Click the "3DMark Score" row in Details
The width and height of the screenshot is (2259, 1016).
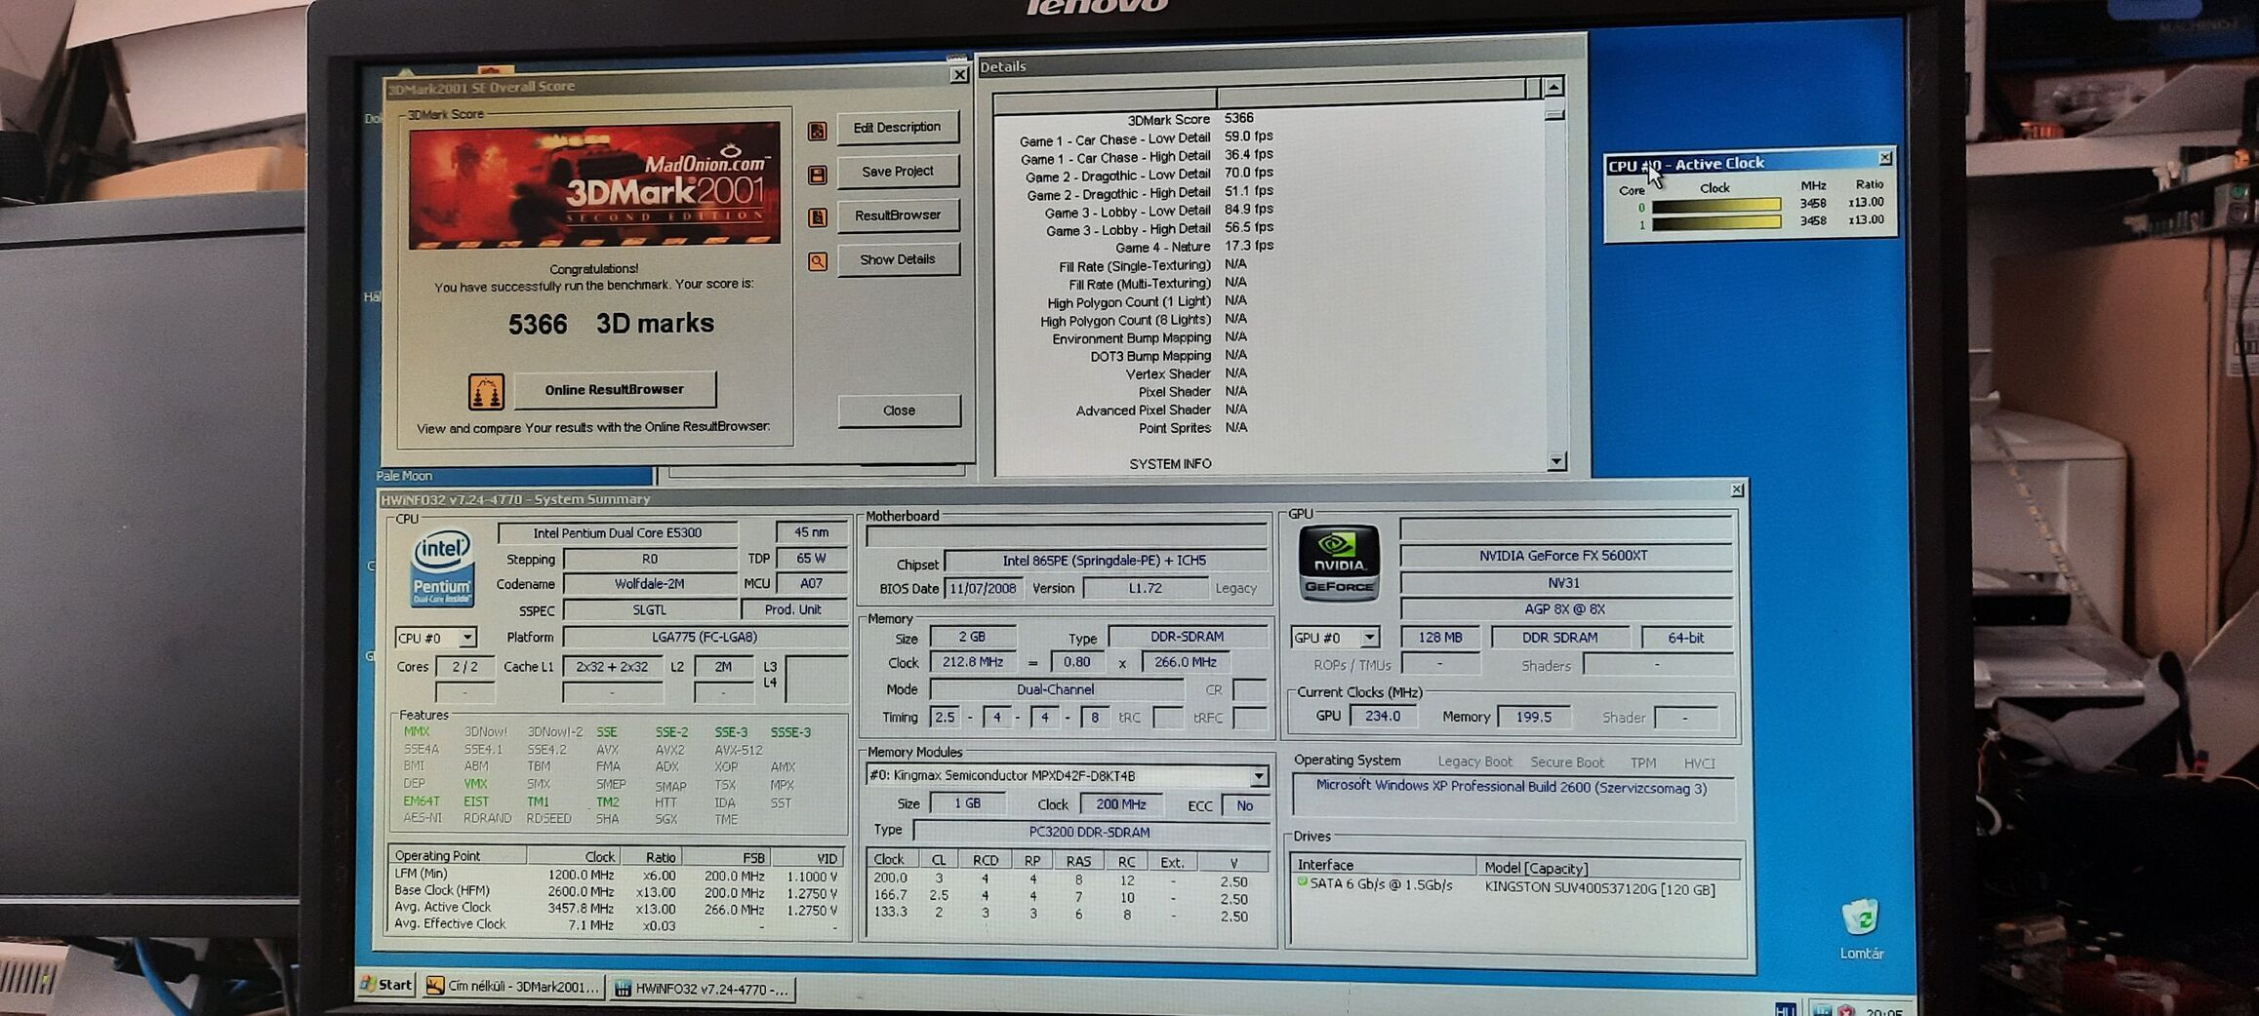(1190, 119)
